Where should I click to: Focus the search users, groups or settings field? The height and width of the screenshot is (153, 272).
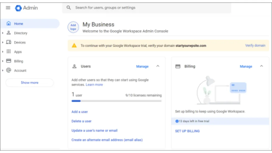[147, 8]
